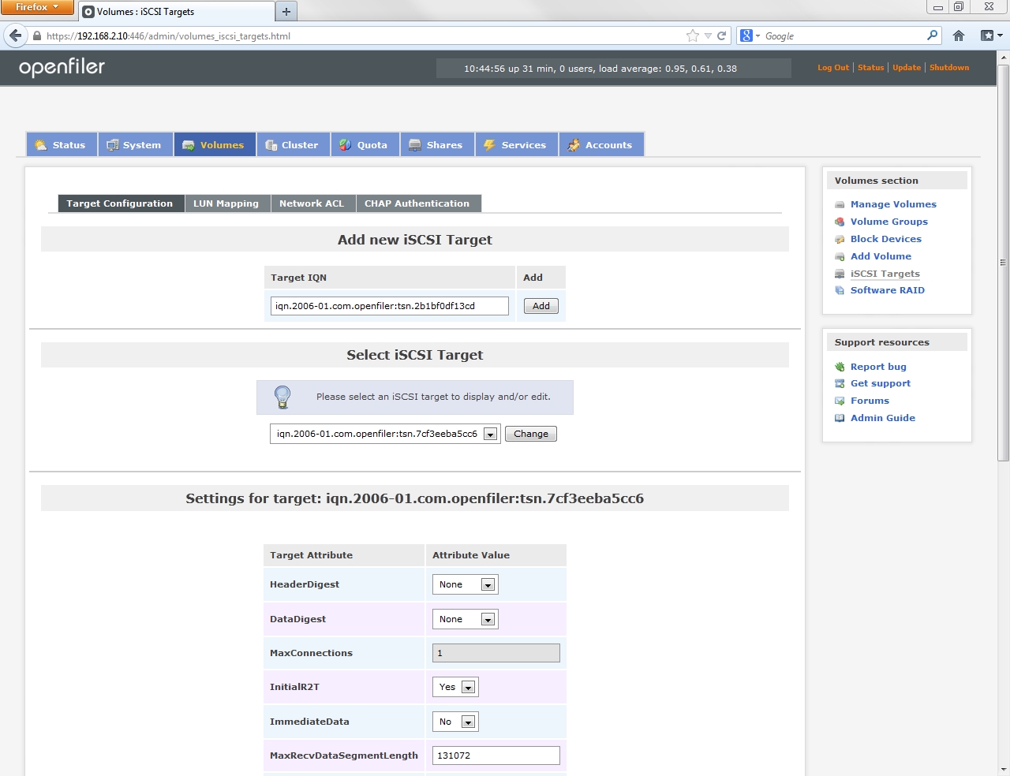Click the Admin Guide book icon
This screenshot has height=776, width=1010.
pos(840,419)
